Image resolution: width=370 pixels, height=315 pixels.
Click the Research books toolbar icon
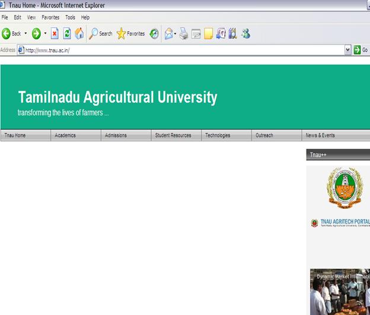point(232,34)
